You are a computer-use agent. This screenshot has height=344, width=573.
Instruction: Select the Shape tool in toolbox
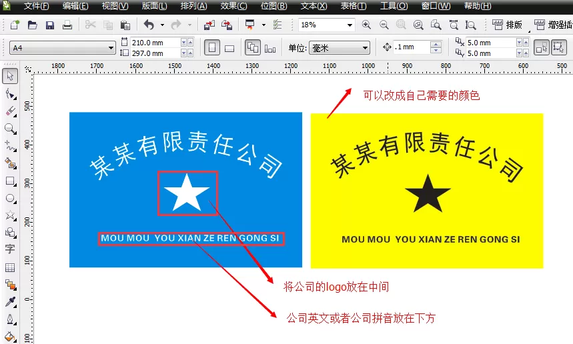10,94
